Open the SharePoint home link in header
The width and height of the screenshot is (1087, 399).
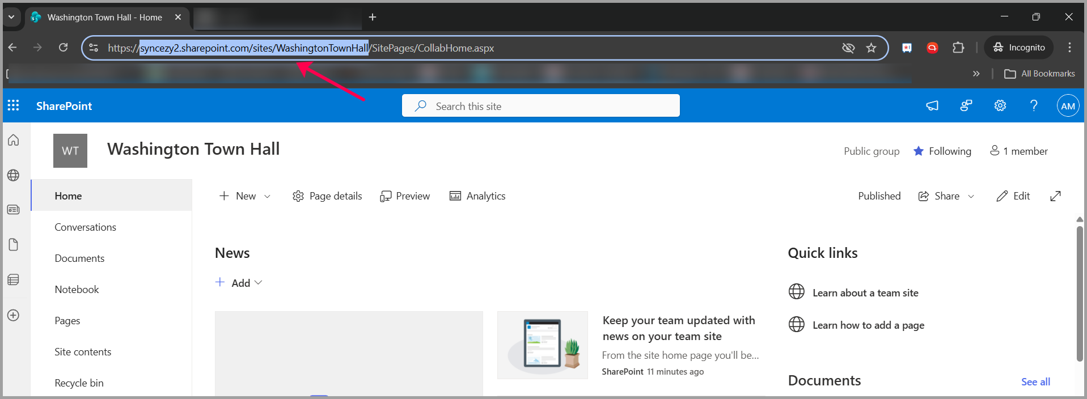64,106
